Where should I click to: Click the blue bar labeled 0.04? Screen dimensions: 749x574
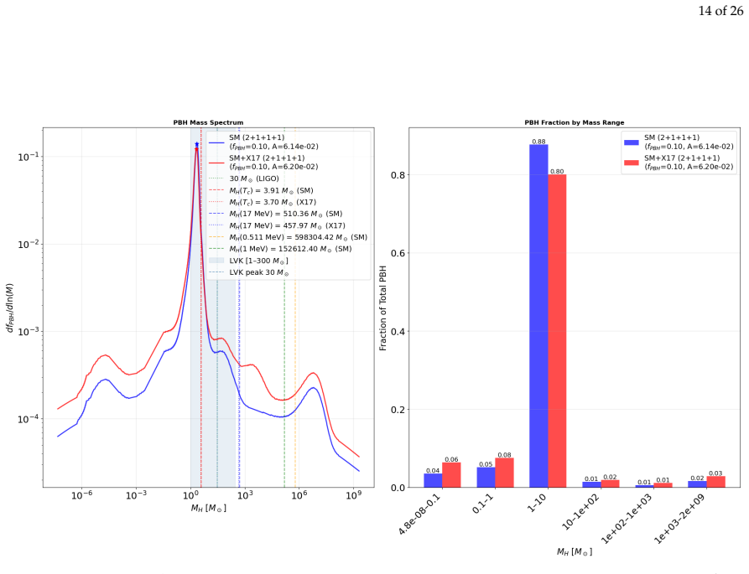[x=433, y=480]
